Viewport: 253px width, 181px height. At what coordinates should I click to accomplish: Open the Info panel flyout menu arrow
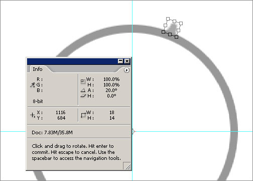(x=126, y=70)
